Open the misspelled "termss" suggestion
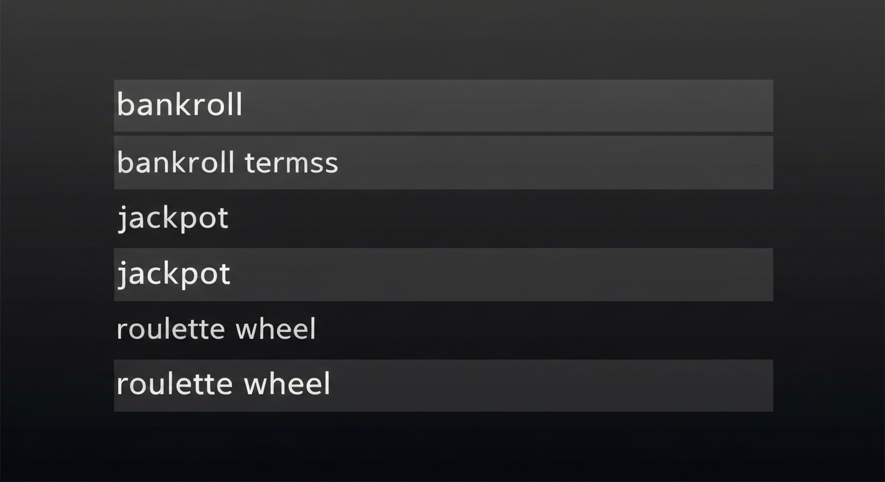Image resolution: width=885 pixels, height=482 pixels. click(443, 163)
